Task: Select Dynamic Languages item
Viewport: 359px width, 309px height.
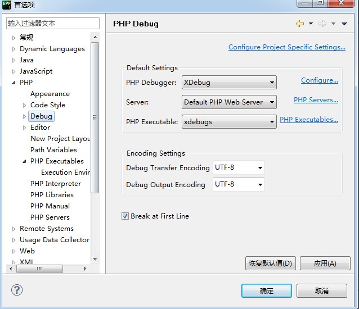Action: point(52,49)
